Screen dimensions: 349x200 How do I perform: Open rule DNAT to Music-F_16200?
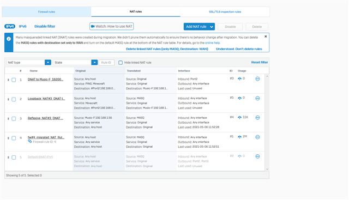click(45, 80)
